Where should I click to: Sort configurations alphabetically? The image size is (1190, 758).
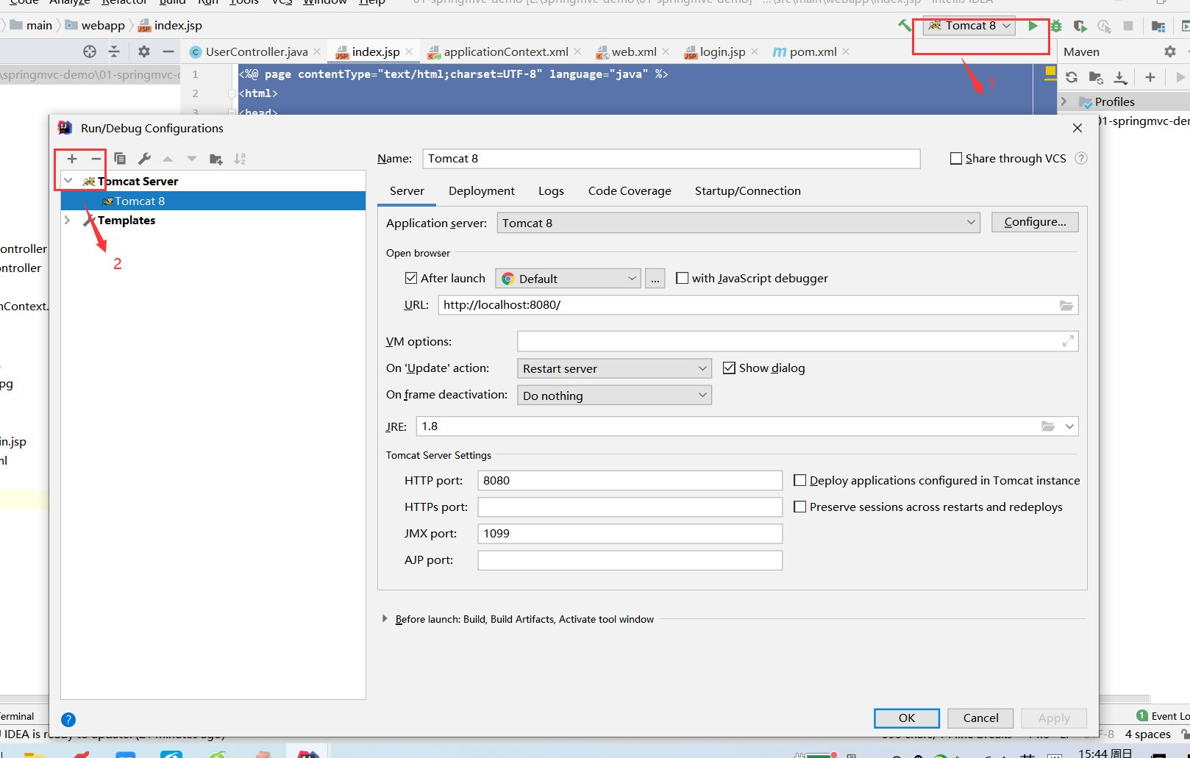click(240, 159)
